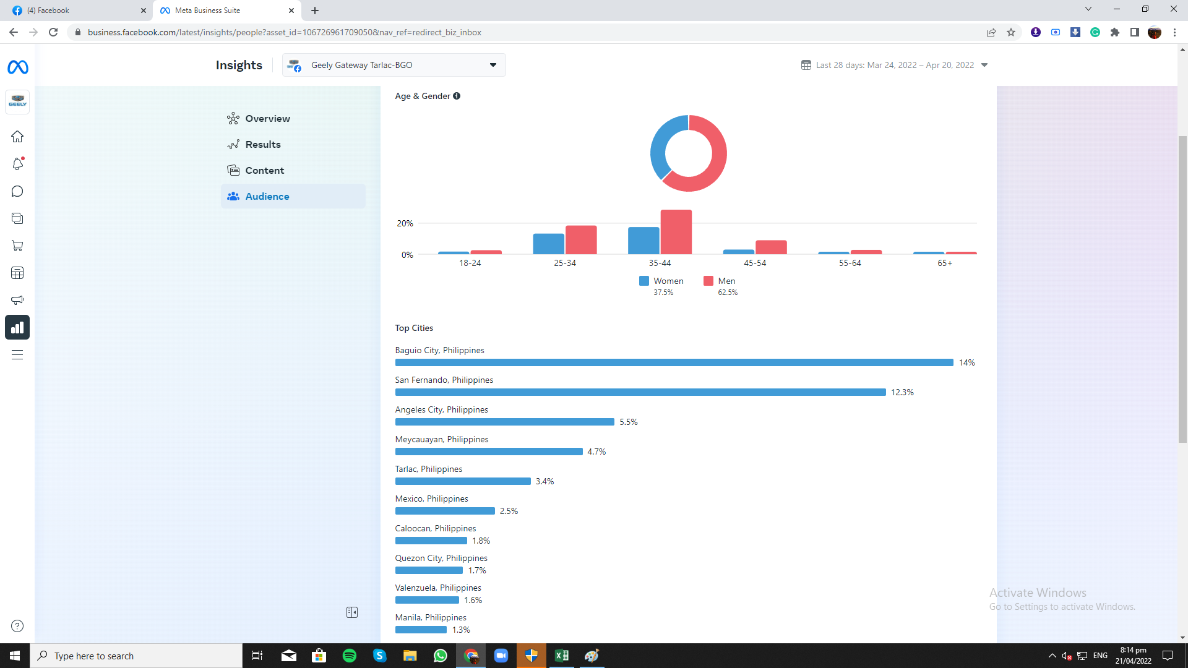Select the text 'Tarlac, Philippines'
Screen dimensions: 1188x668
click(x=429, y=469)
